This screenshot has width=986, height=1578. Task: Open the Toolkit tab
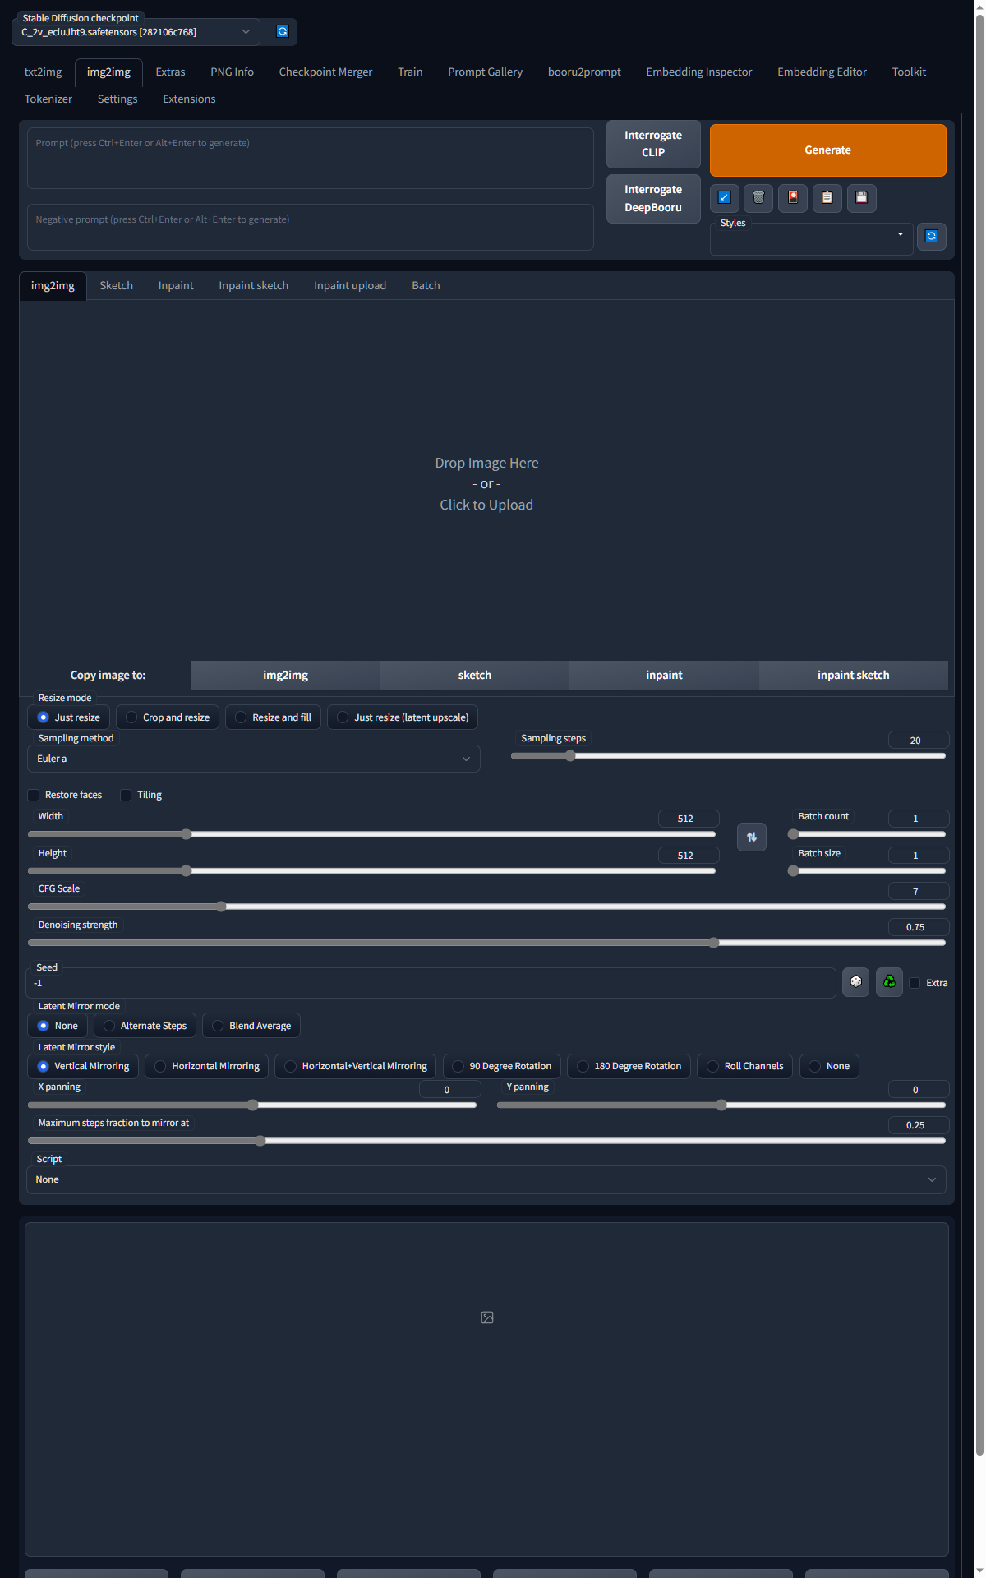click(x=909, y=72)
